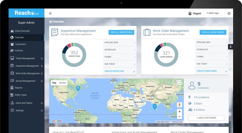Click the 321 work orders donut chart
Screen dimensions: 242x133
[x=166, y=55]
